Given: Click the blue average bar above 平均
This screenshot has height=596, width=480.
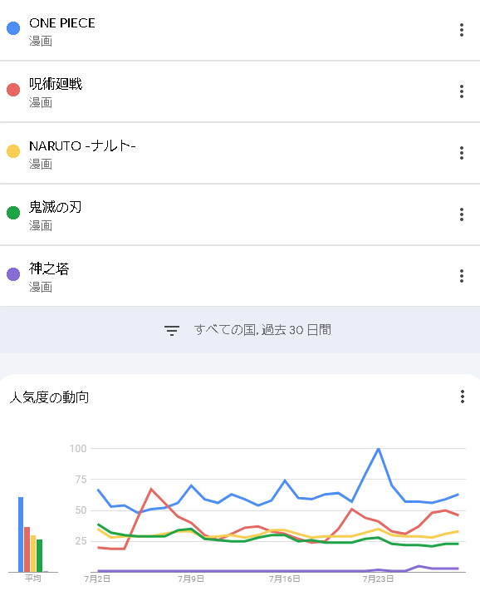Looking at the screenshot, I should click(x=21, y=534).
